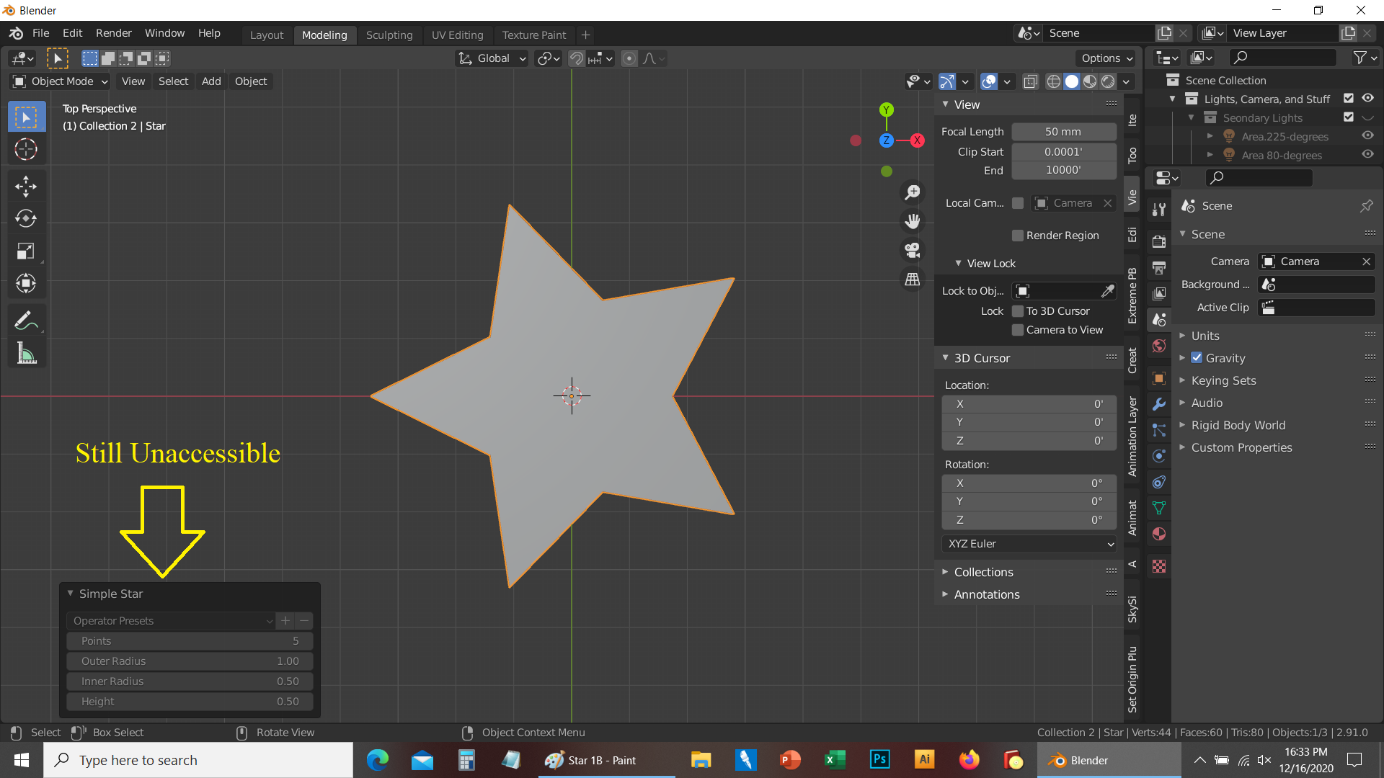This screenshot has height=778, width=1384.
Task: Click the Focal Length 50 mm field
Action: 1063,132
